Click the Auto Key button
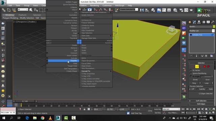216x121 pixels. [158, 109]
